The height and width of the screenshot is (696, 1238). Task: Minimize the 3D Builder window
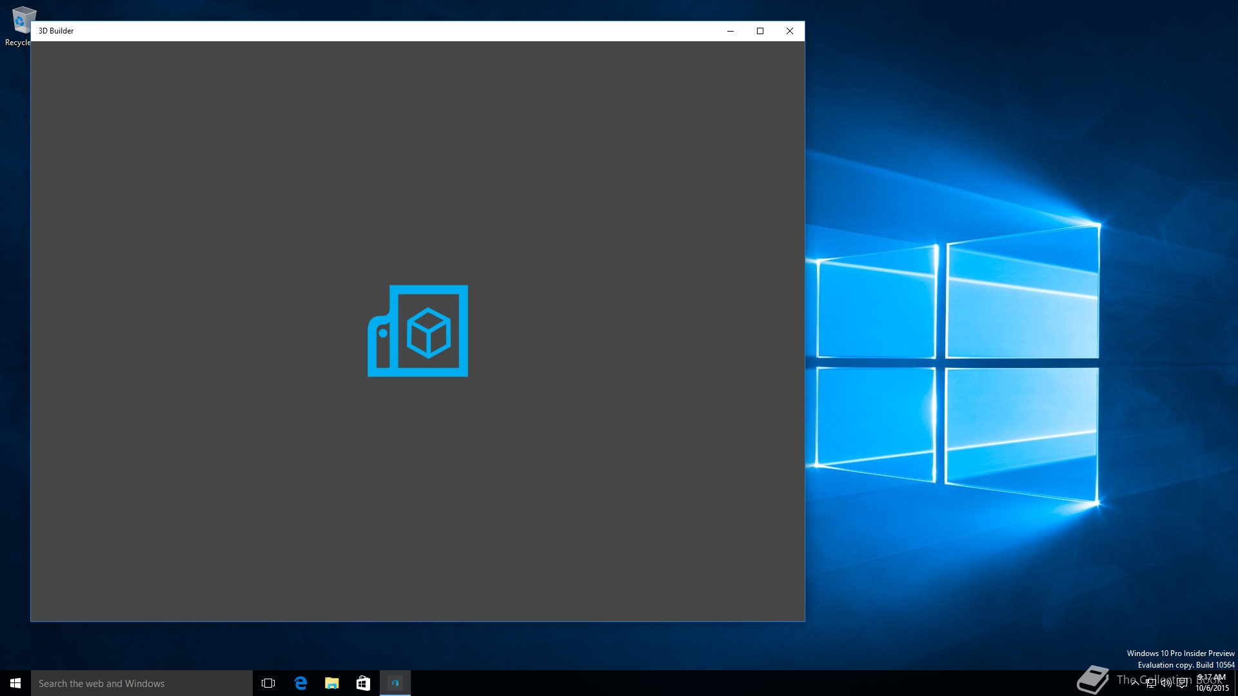731,31
